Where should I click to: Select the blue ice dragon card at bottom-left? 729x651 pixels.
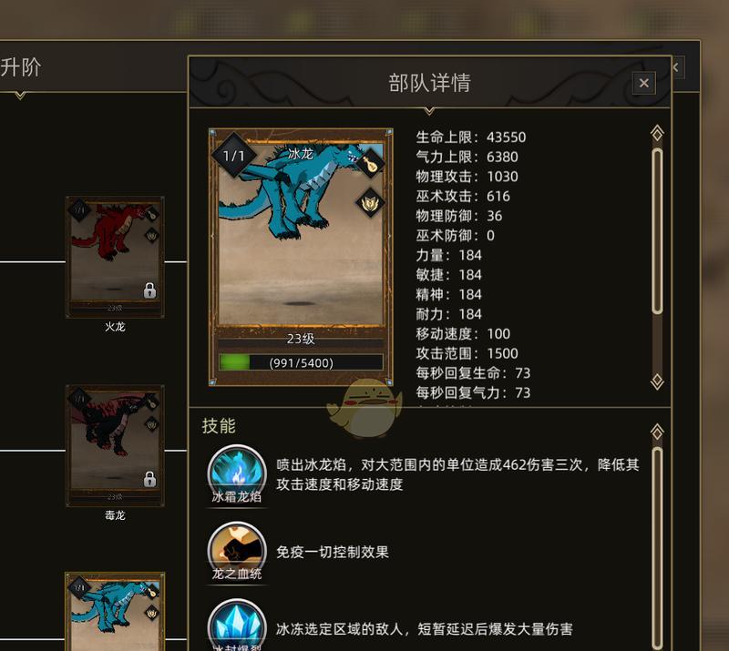pos(115,612)
